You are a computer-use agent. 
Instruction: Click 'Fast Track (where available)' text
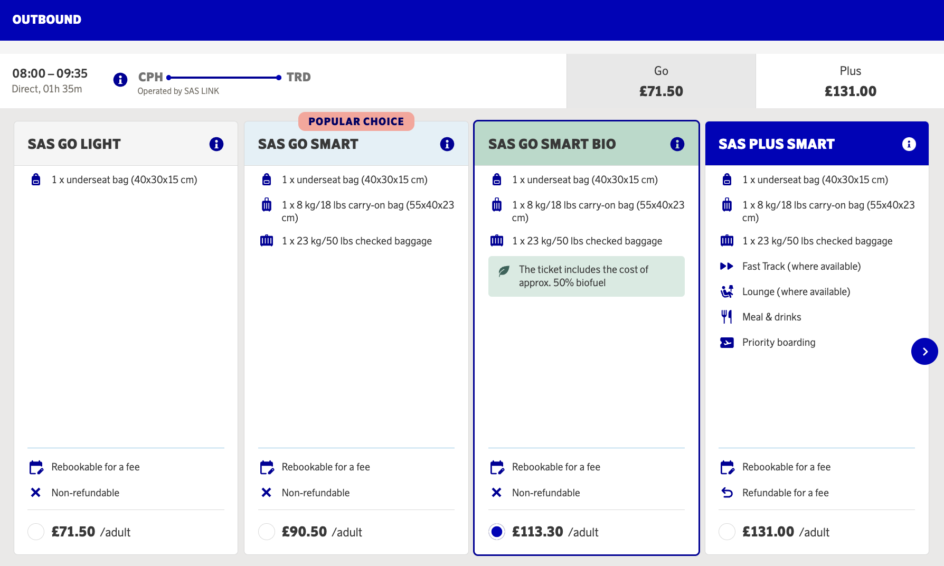[801, 267]
